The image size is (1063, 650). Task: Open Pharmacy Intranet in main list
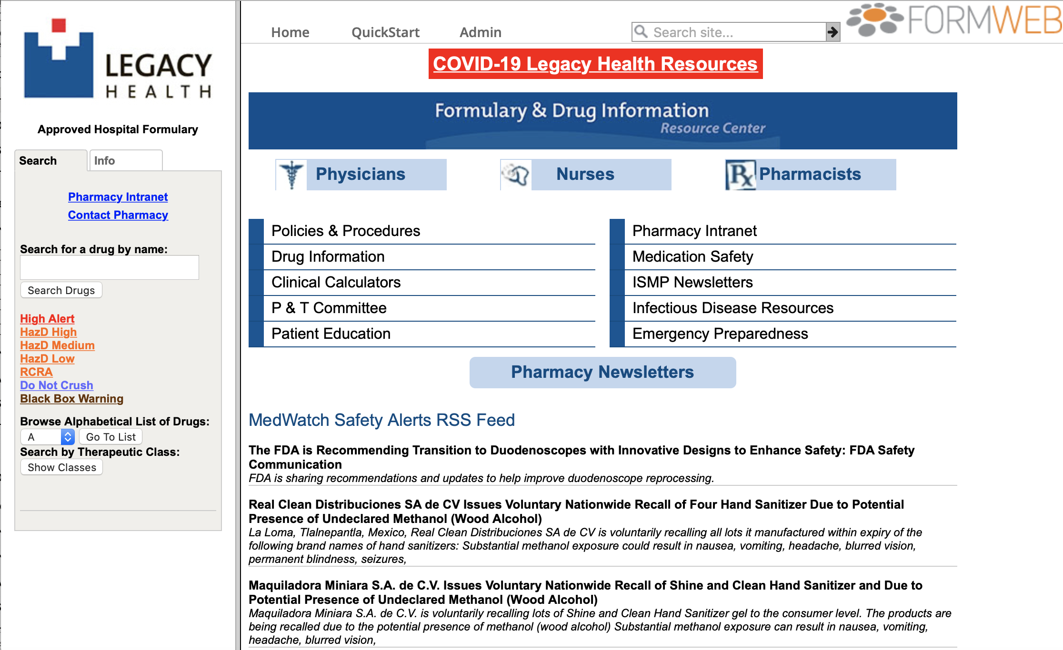(783, 231)
